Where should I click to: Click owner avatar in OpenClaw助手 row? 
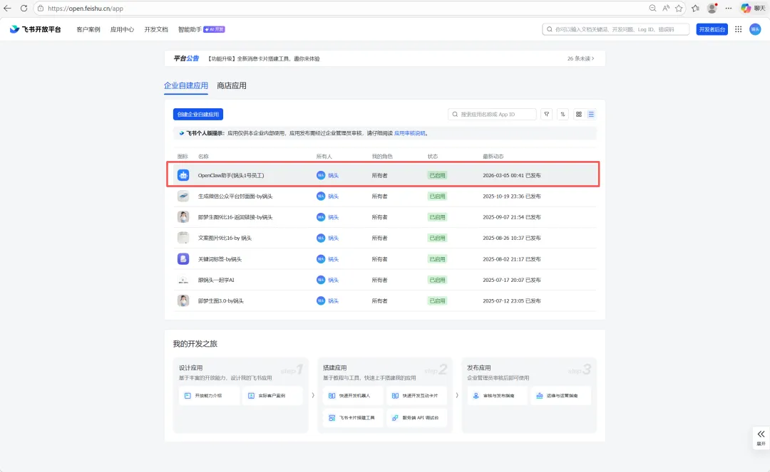(321, 175)
